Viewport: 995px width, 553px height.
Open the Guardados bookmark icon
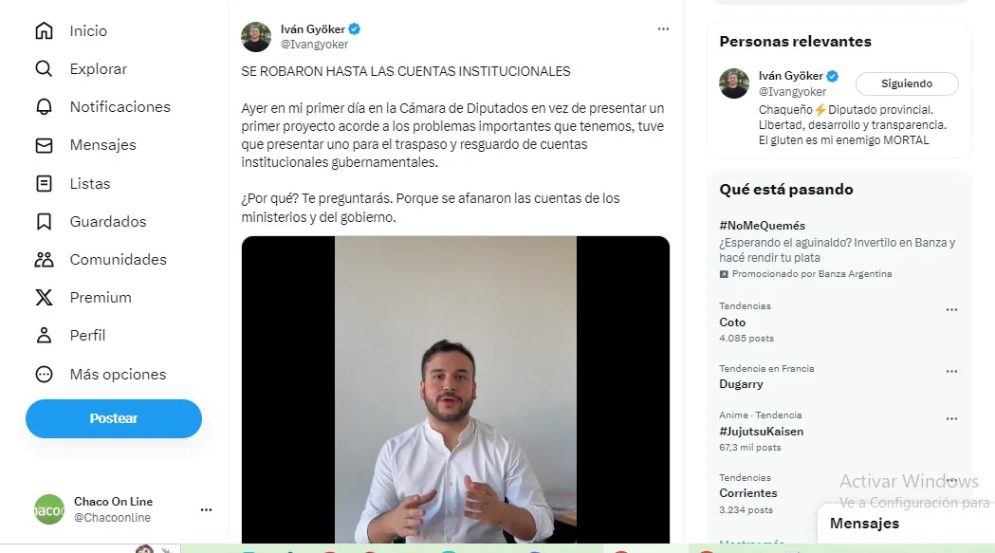(x=44, y=222)
